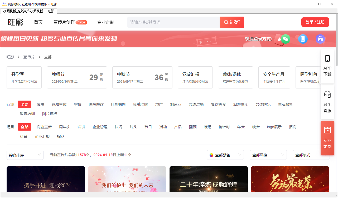Enable the 快闪 scene filter
This screenshot has height=198, width=338.
point(118,127)
